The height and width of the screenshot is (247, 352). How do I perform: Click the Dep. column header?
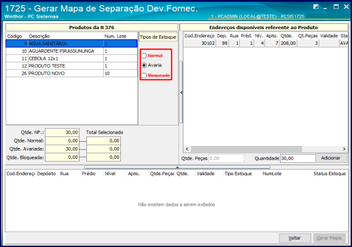(222, 36)
